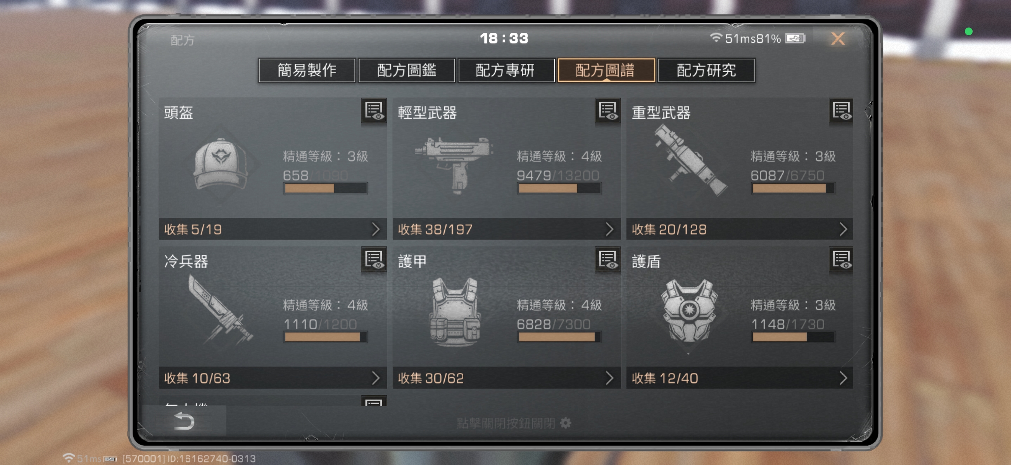Click the 輕型武器 mastery progress bar
The height and width of the screenshot is (465, 1011).
click(559, 188)
